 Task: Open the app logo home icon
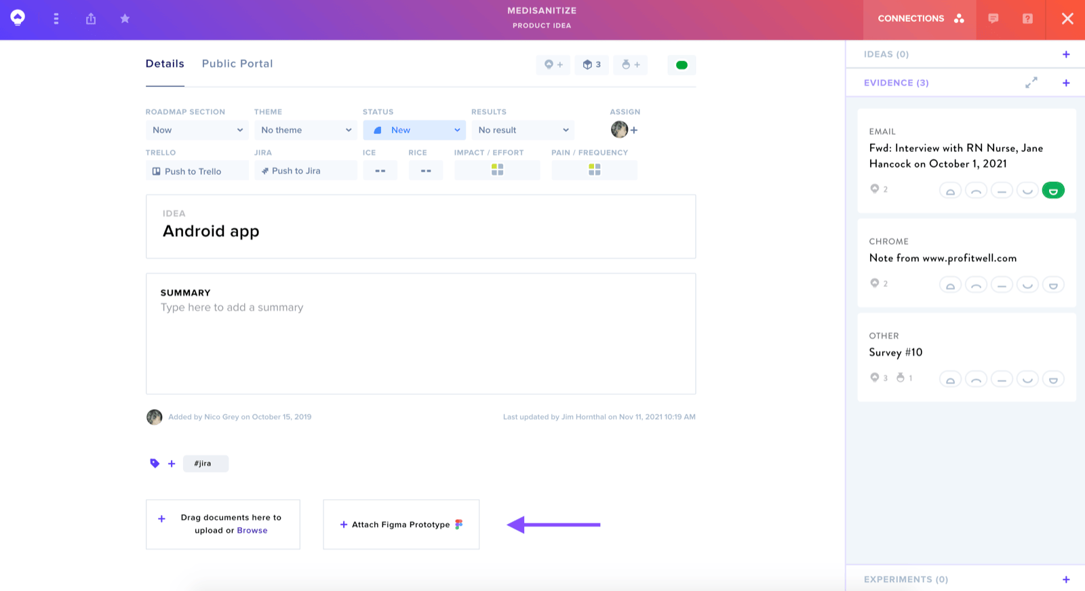pos(18,18)
